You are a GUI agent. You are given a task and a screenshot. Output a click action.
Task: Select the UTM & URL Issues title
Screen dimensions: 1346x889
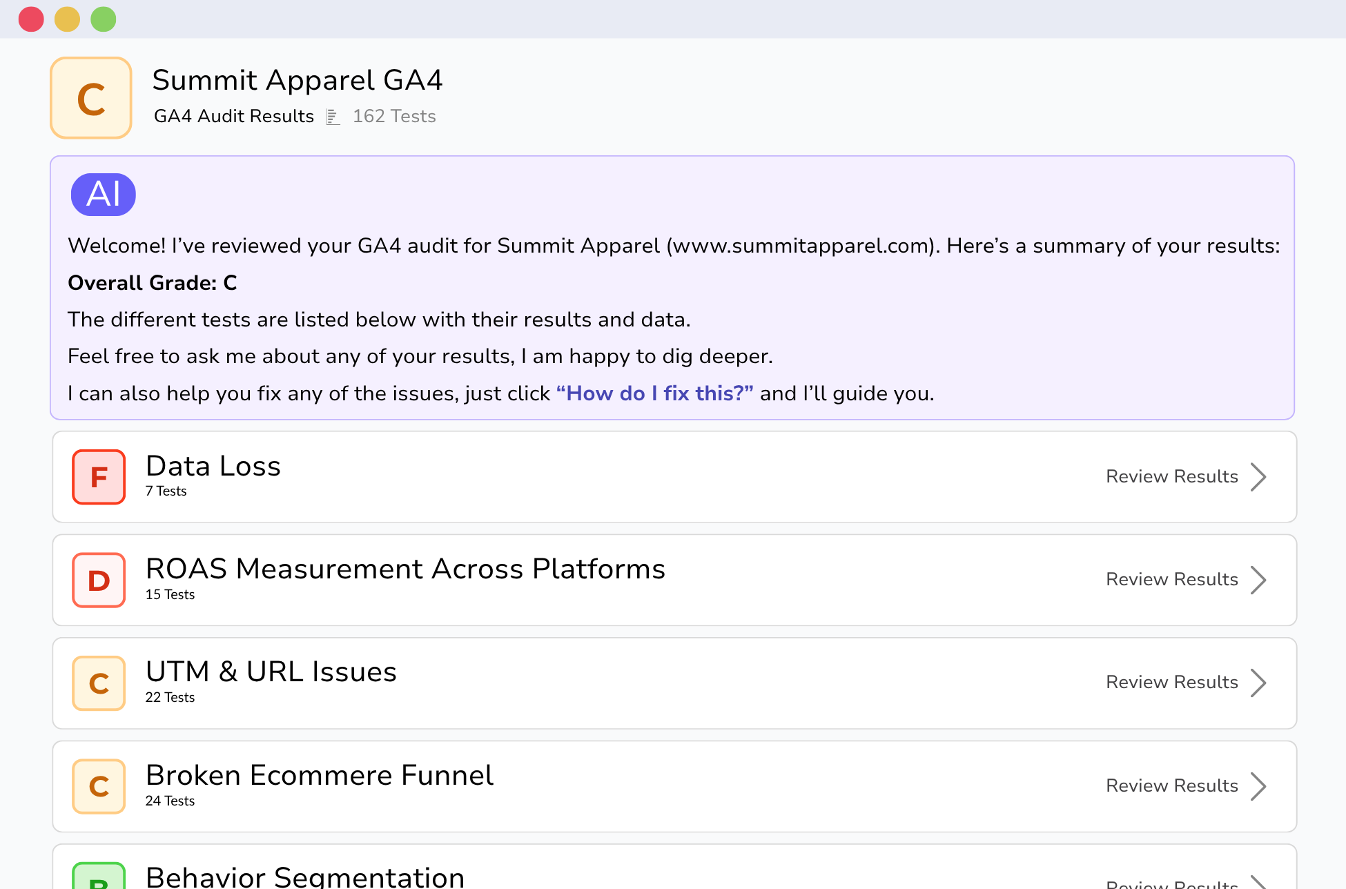[x=271, y=672]
